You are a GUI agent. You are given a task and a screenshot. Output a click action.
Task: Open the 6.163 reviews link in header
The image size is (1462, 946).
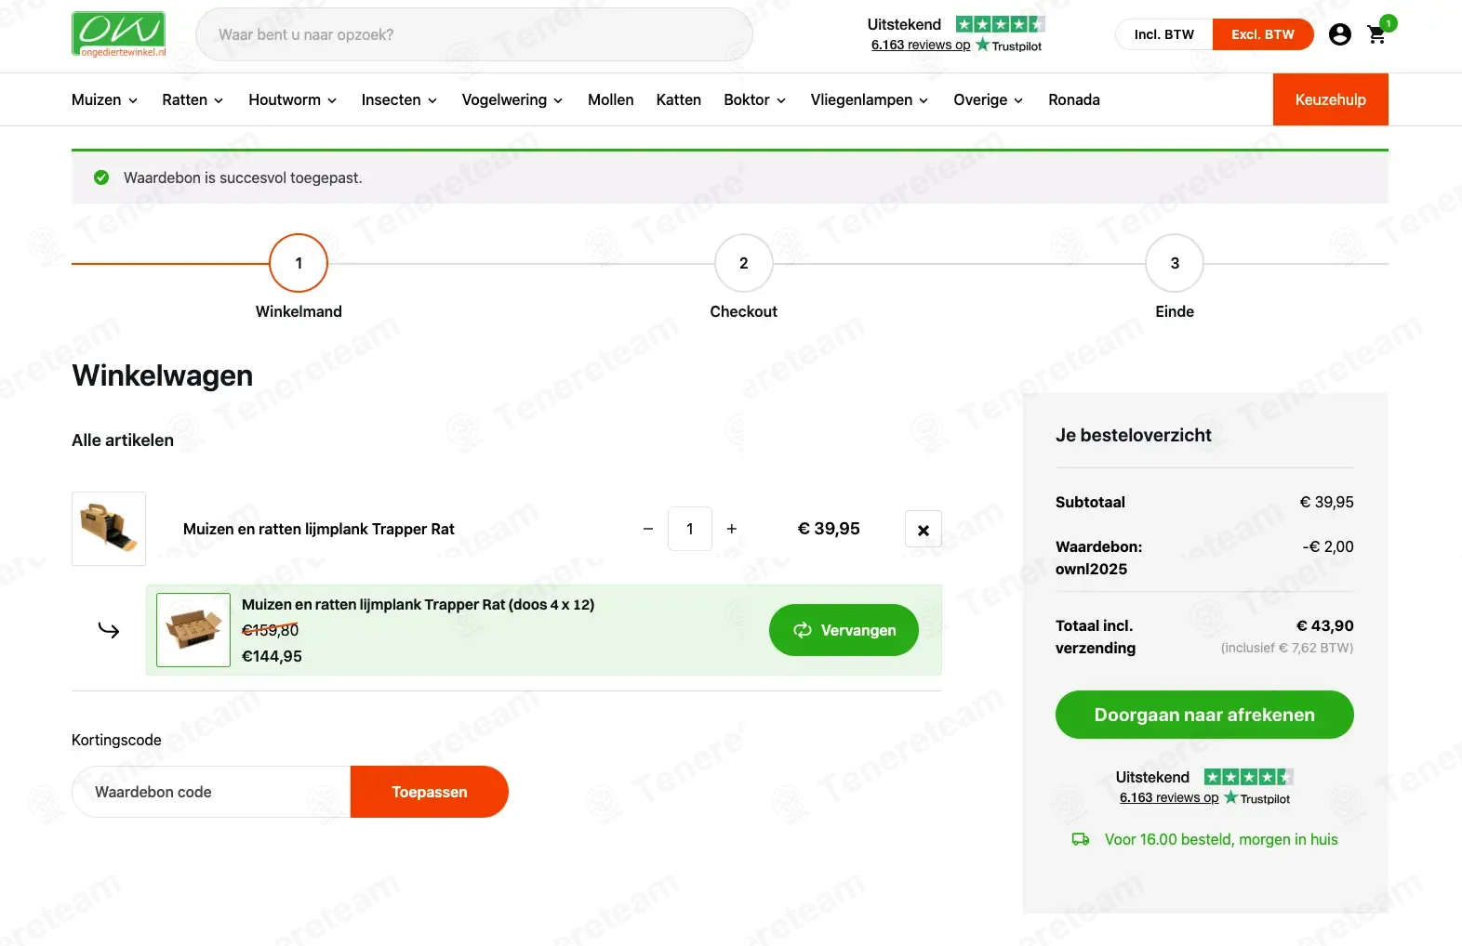point(921,45)
